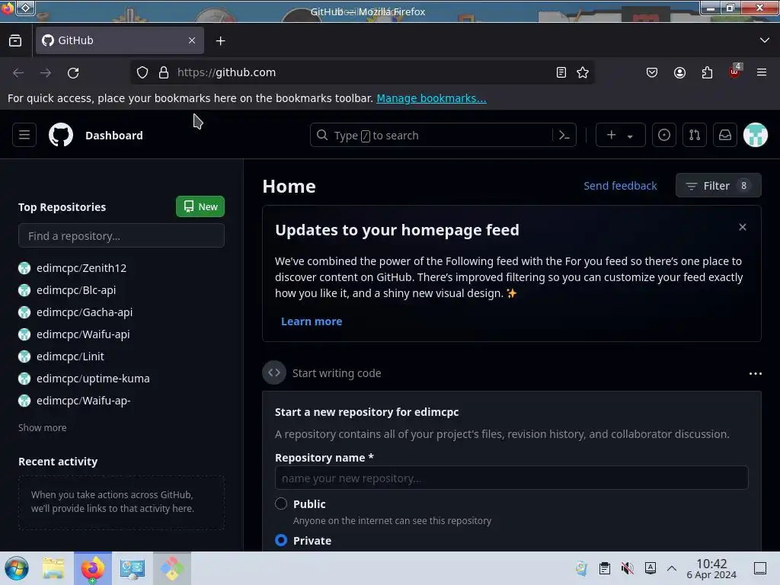Open the clock showing 10:42
The height and width of the screenshot is (585, 780).
[x=711, y=568]
